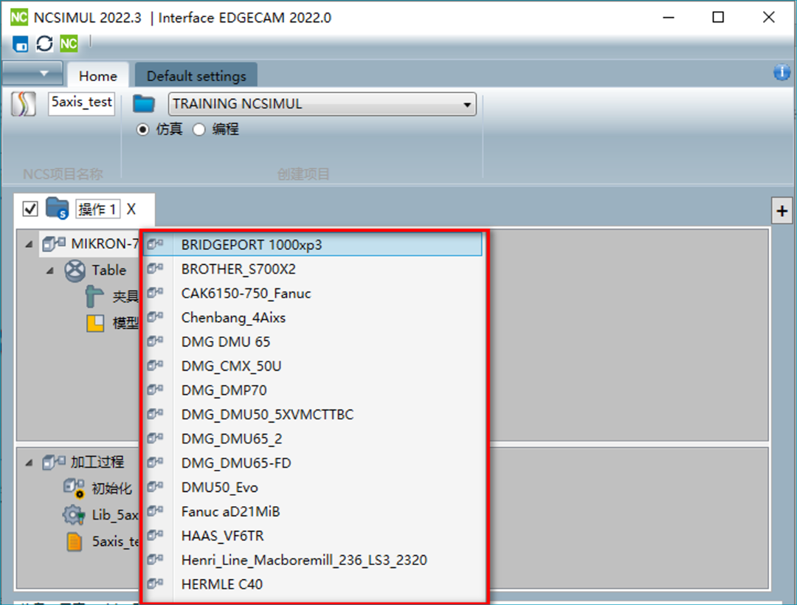Collapse the 加工过程 tree node
Image resolution: width=797 pixels, height=605 pixels.
click(30, 463)
